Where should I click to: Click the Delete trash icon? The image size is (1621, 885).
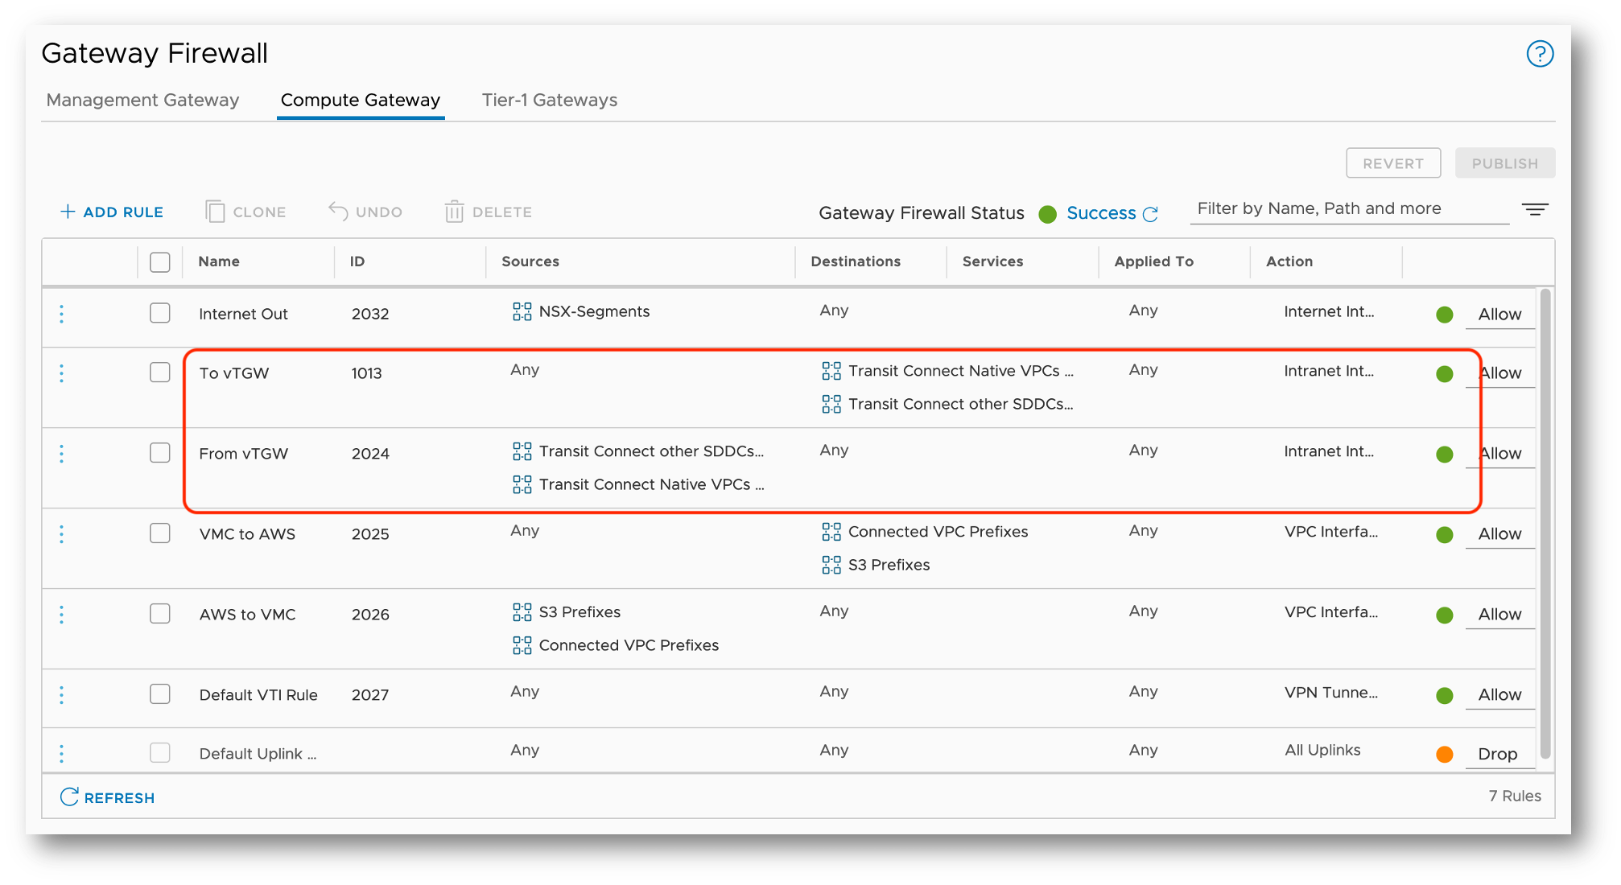454,212
